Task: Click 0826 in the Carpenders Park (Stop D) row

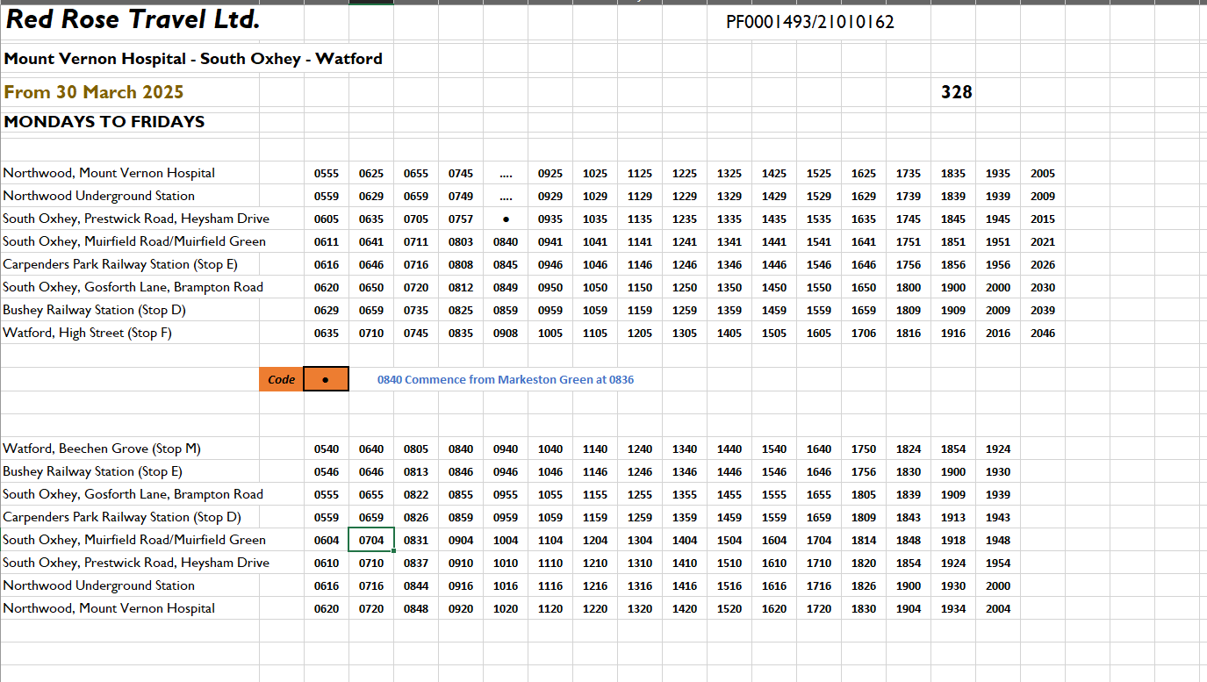Action: point(416,518)
